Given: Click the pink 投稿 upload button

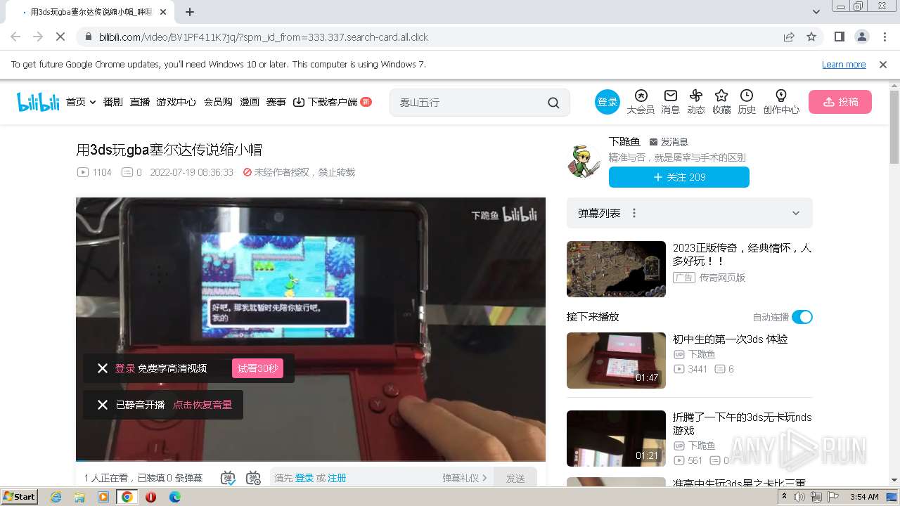Looking at the screenshot, I should [x=840, y=102].
